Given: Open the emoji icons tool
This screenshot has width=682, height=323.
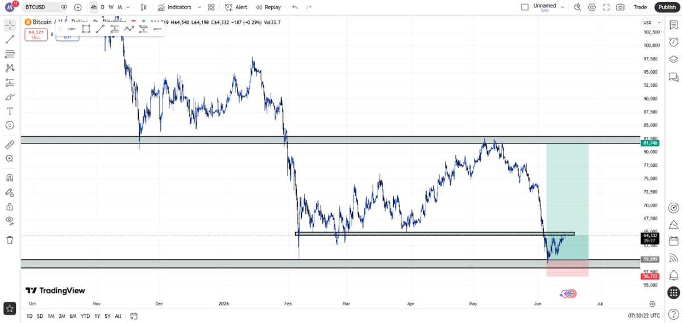Looking at the screenshot, I should [x=10, y=125].
